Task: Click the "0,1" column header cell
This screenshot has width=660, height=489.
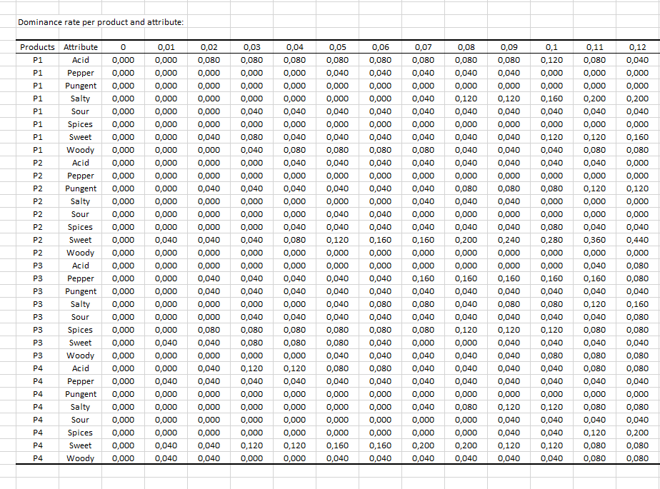Action: [x=551, y=47]
